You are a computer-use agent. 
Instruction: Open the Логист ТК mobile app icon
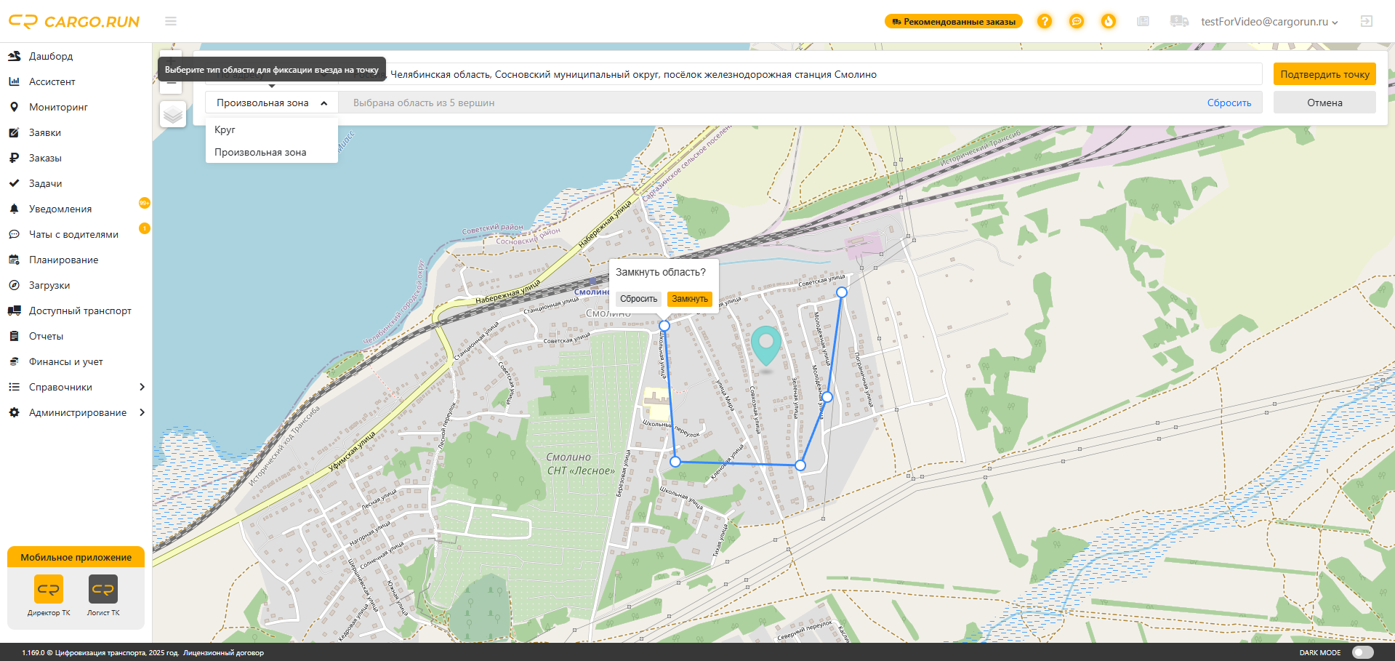pyautogui.click(x=103, y=590)
